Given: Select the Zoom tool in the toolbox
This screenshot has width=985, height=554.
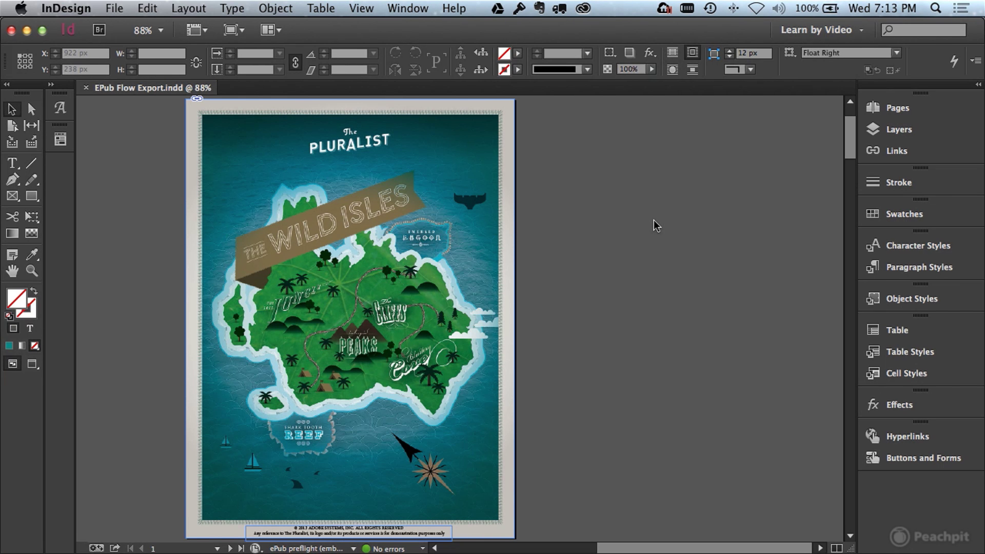Looking at the screenshot, I should (x=32, y=271).
